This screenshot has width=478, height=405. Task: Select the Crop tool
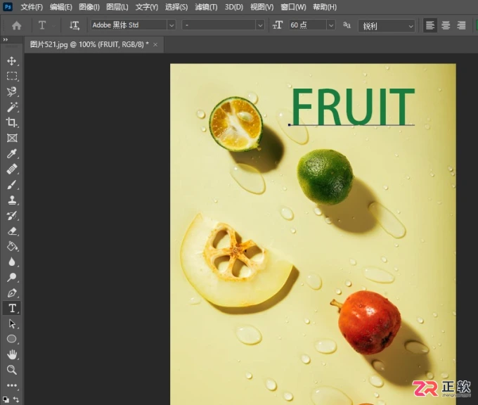pos(12,122)
